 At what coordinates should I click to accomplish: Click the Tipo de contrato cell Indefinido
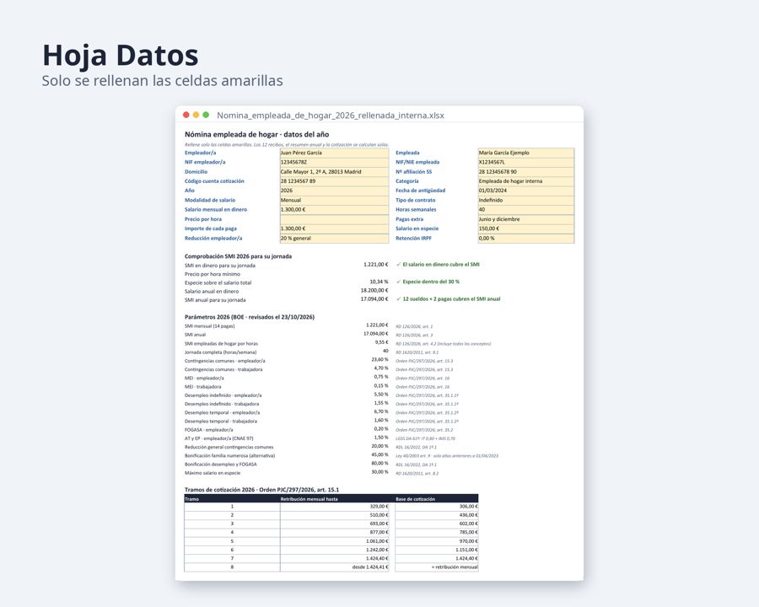(525, 200)
